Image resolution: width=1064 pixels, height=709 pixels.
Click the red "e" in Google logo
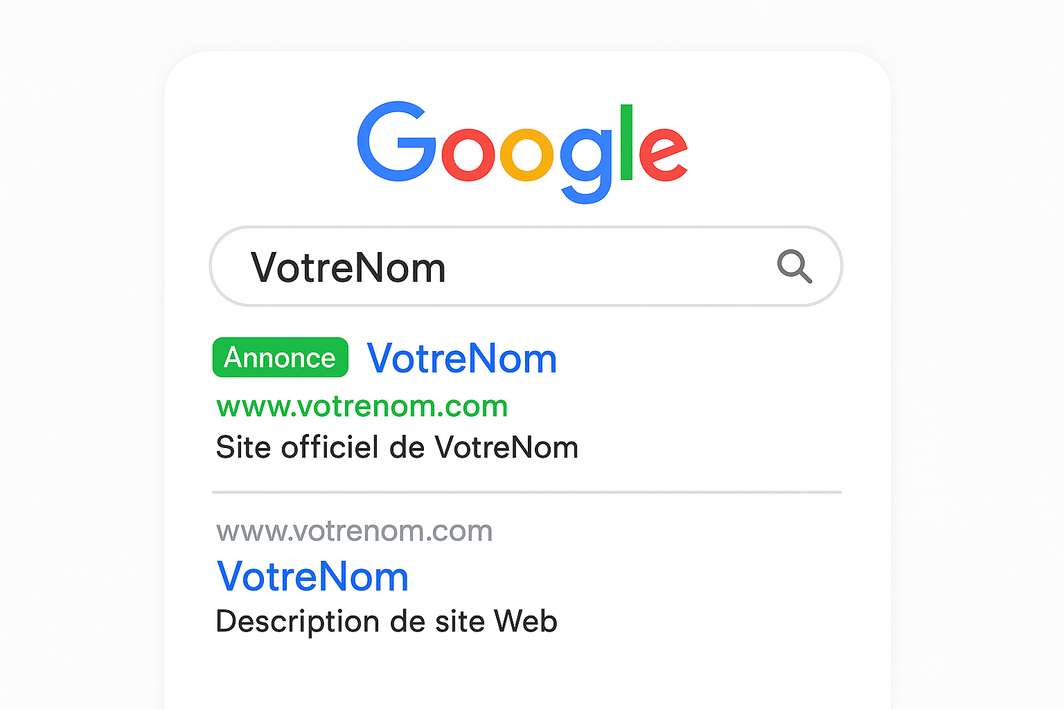tap(662, 153)
